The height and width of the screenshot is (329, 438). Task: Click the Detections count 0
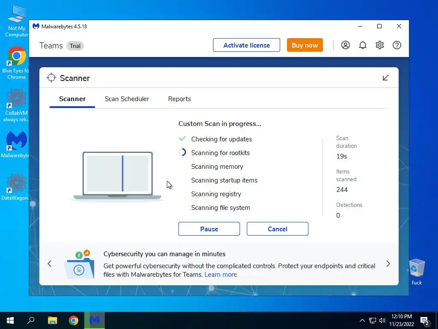click(x=338, y=215)
